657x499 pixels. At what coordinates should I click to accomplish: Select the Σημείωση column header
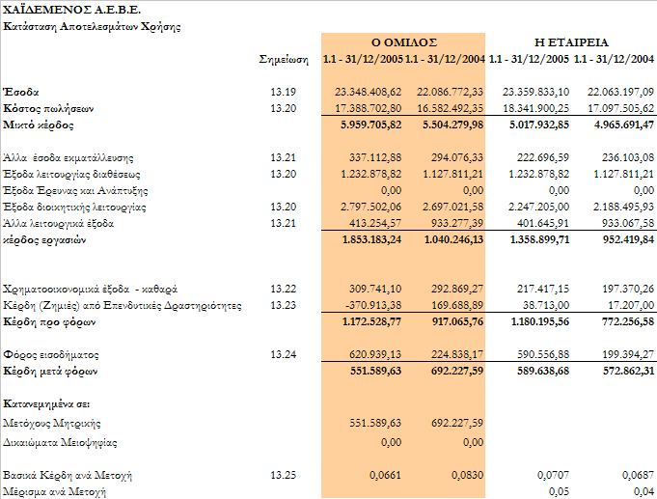(284, 59)
